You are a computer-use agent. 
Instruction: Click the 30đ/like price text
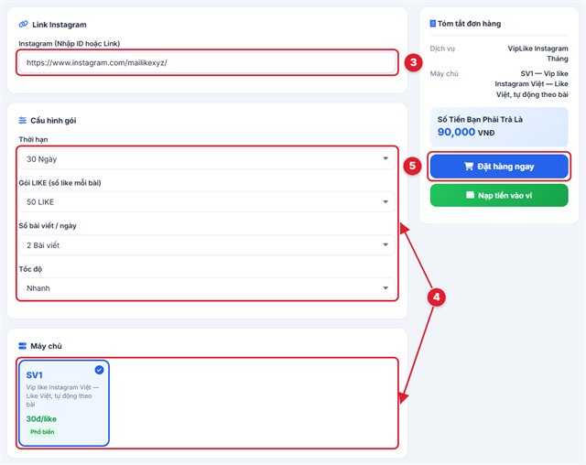tap(41, 419)
